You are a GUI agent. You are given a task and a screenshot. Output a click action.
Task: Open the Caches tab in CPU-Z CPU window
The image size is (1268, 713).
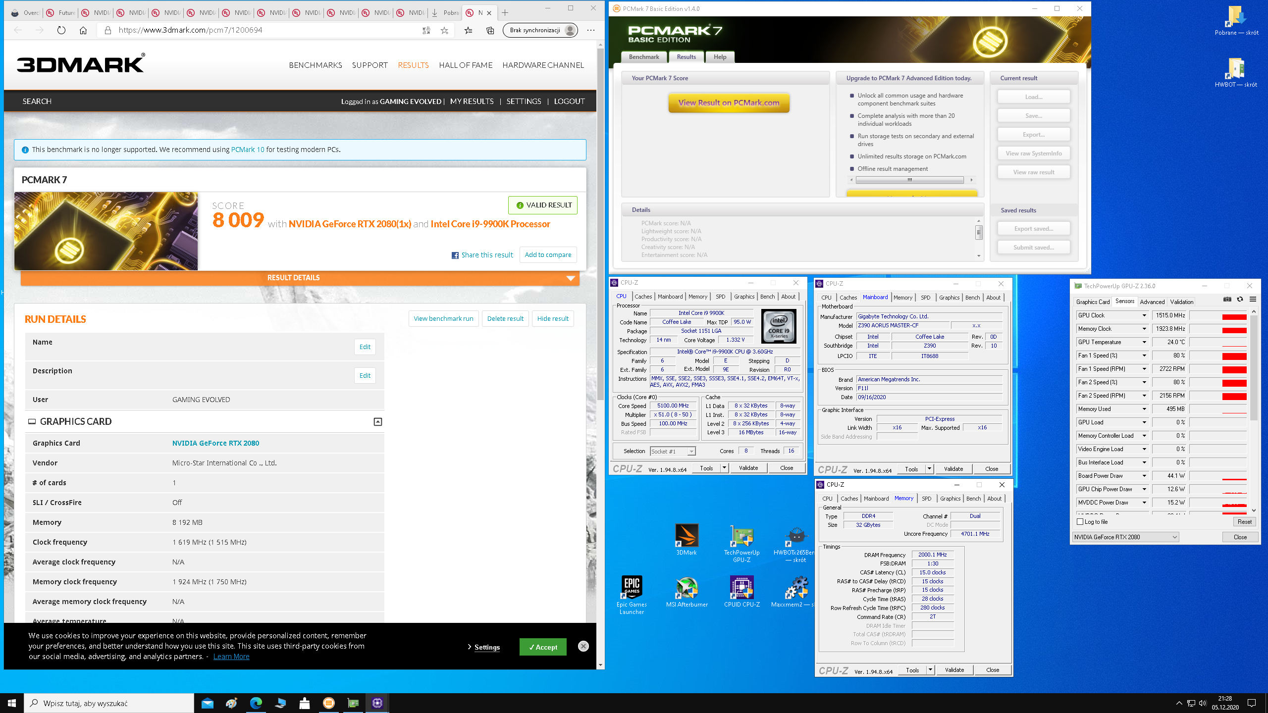click(x=643, y=297)
